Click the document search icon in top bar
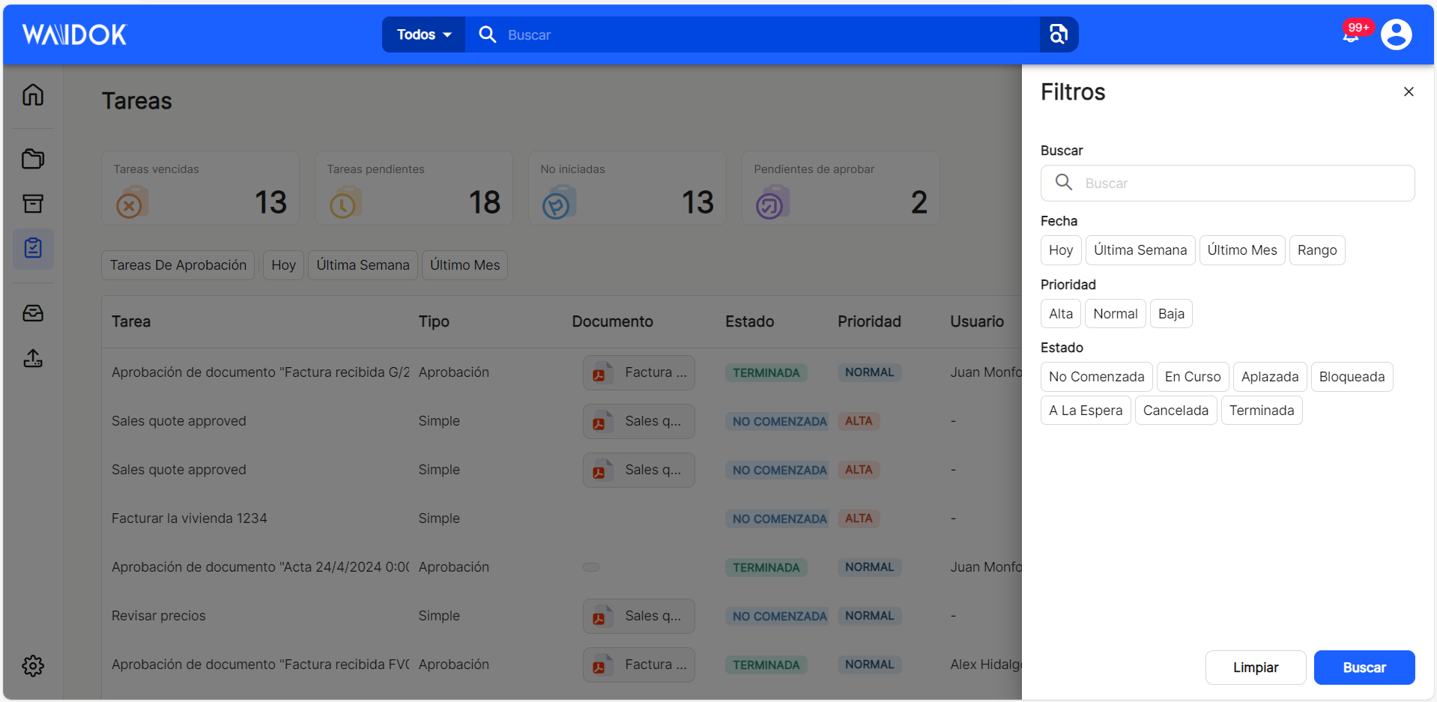Screen dimensions: 1437x702 click(x=1059, y=34)
